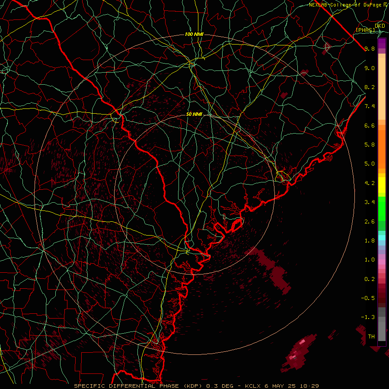This screenshot has height=389, width=389.
Task: Click the 3.4 scale value
Action: pyautogui.click(x=370, y=202)
